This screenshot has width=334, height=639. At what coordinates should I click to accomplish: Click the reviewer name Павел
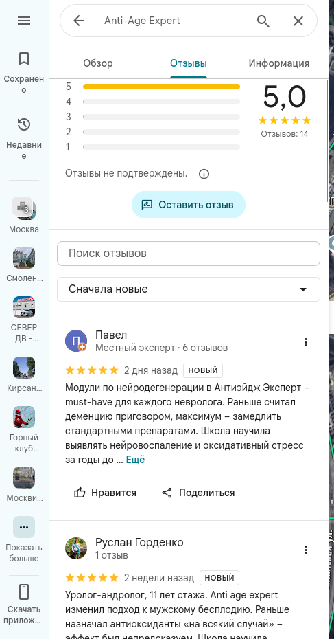111,335
